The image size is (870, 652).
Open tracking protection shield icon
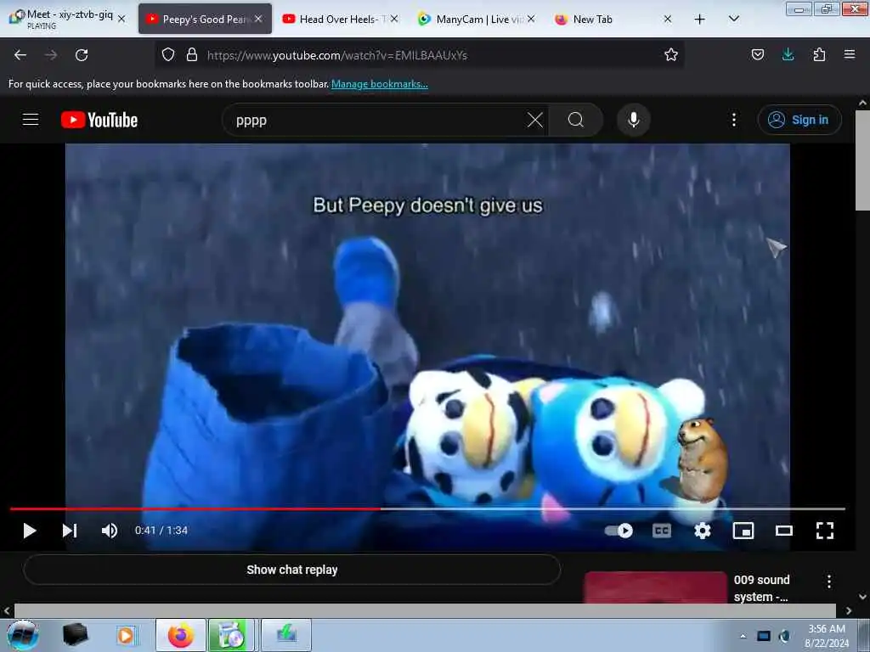click(x=168, y=54)
